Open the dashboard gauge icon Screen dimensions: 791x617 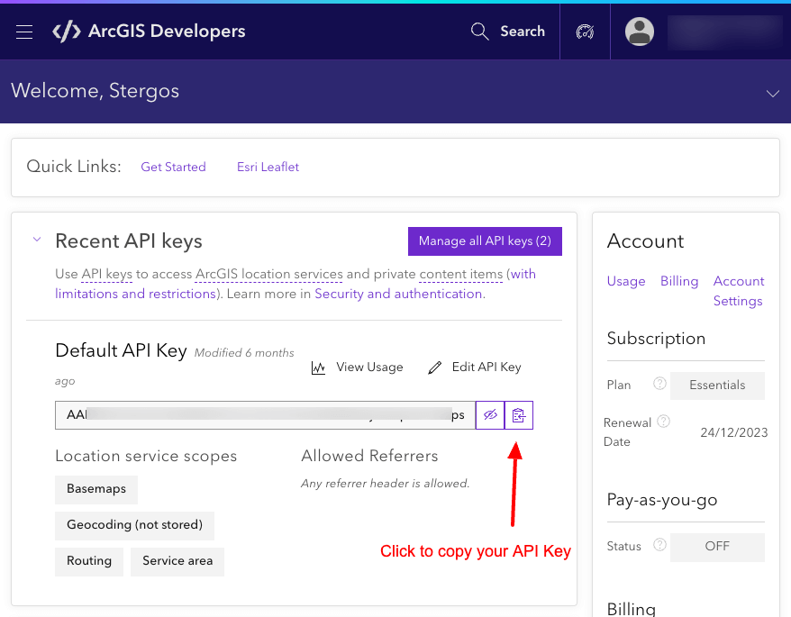[x=585, y=32]
